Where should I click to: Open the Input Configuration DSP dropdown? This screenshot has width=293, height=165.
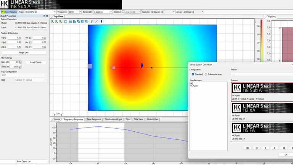coord(24,75)
